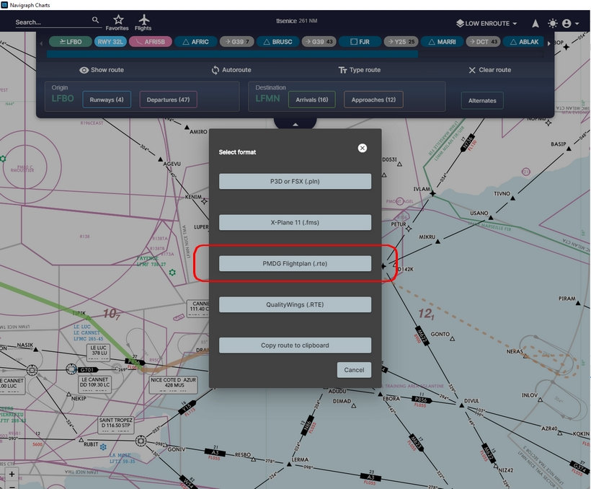The width and height of the screenshot is (591, 489).
Task: Select the BRUSC waypoint chip
Action: click(277, 42)
